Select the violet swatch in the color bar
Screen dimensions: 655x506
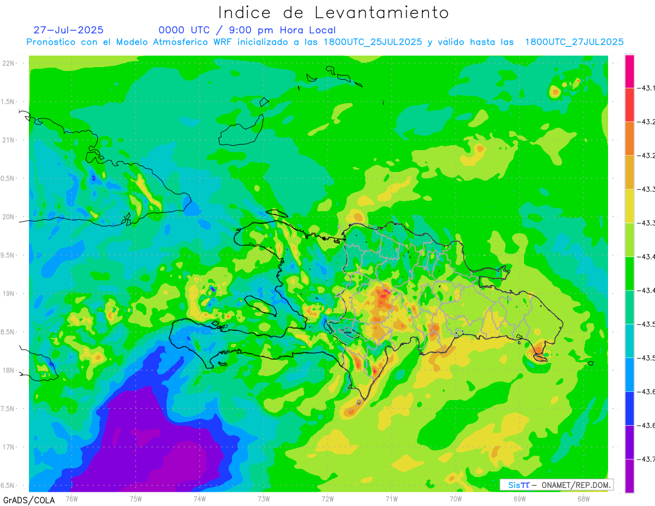pos(629,442)
